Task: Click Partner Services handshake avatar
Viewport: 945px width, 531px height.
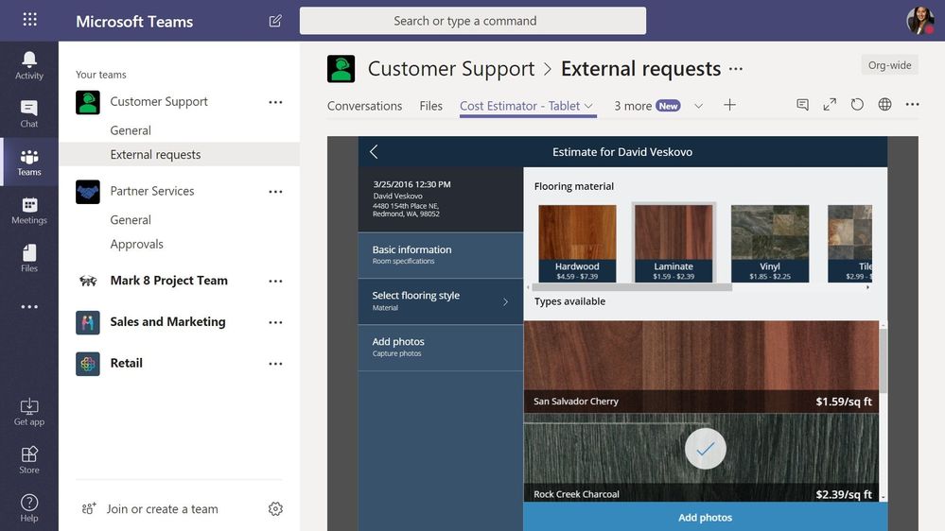Action: tap(88, 192)
